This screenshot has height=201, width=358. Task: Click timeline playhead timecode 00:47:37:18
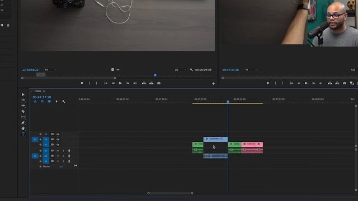42,97
